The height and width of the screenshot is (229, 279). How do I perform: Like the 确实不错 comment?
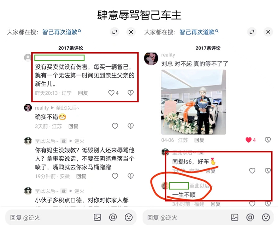tap(115, 126)
